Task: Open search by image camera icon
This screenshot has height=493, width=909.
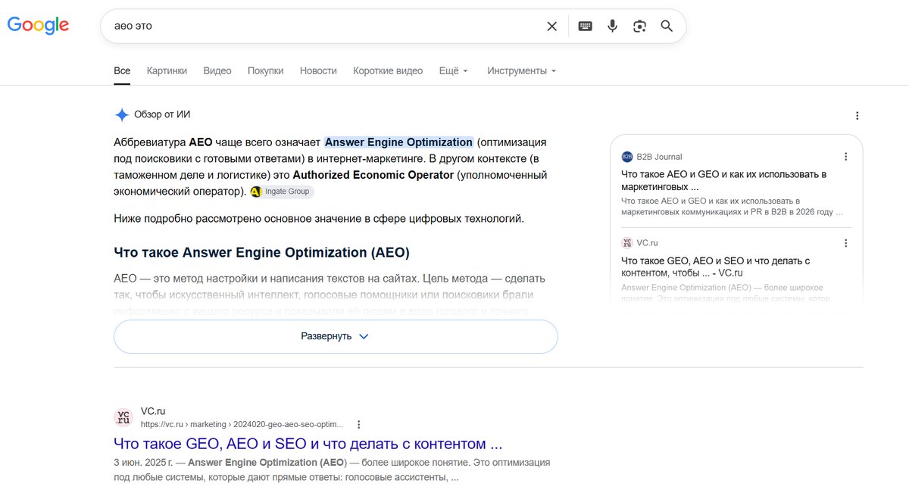Action: 640,27
